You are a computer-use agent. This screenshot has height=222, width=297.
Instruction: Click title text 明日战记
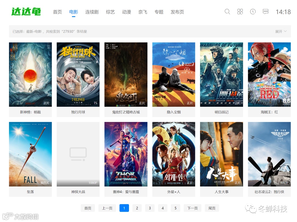pyautogui.click(x=221, y=112)
